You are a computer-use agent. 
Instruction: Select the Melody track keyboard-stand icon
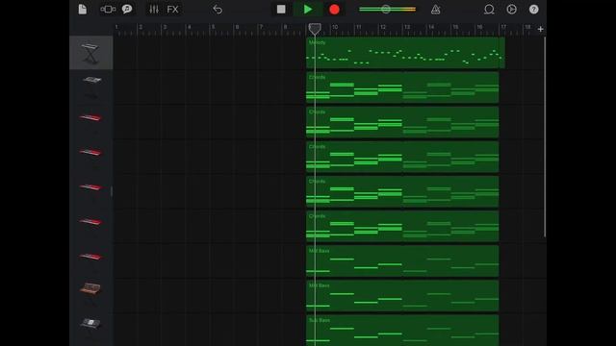click(x=91, y=53)
